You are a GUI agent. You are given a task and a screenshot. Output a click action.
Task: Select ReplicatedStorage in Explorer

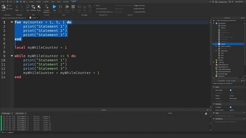(224, 69)
